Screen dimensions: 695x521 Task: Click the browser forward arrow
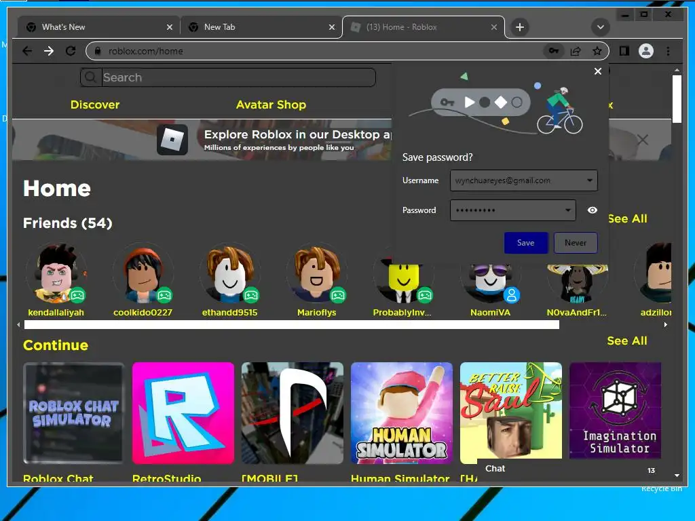(49, 51)
